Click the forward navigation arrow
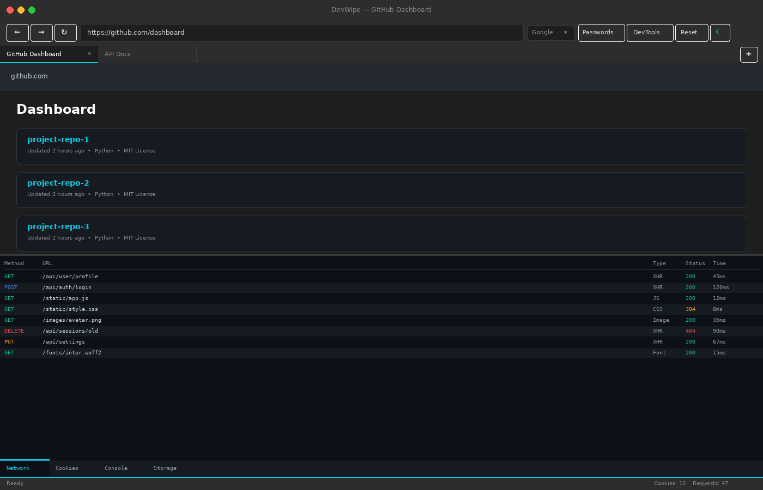The height and width of the screenshot is (490, 763). (41, 33)
